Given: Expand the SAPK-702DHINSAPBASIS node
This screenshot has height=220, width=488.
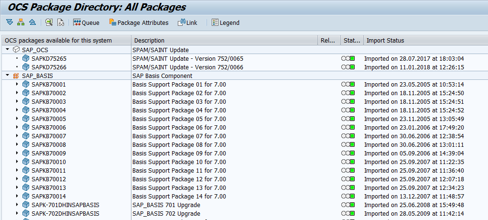Looking at the screenshot, I should [x=17, y=214].
